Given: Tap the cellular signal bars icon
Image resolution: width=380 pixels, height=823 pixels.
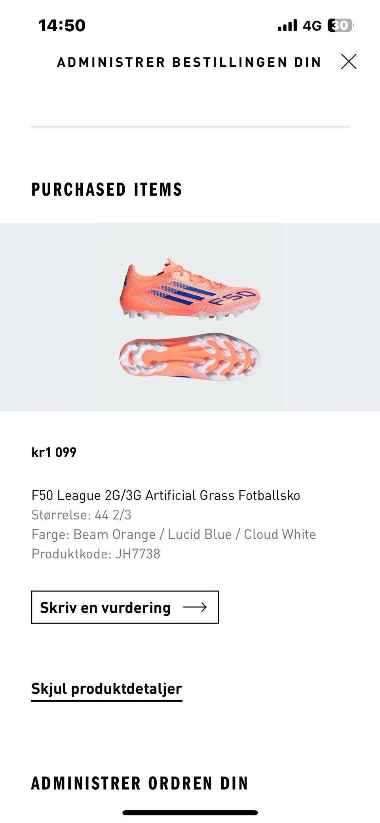Looking at the screenshot, I should coord(287,26).
